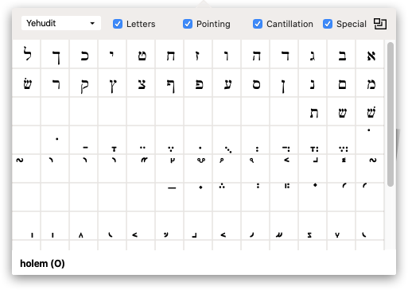The width and height of the screenshot is (408, 290).
Task: Toggle the Pointing checkbox
Action: [188, 24]
